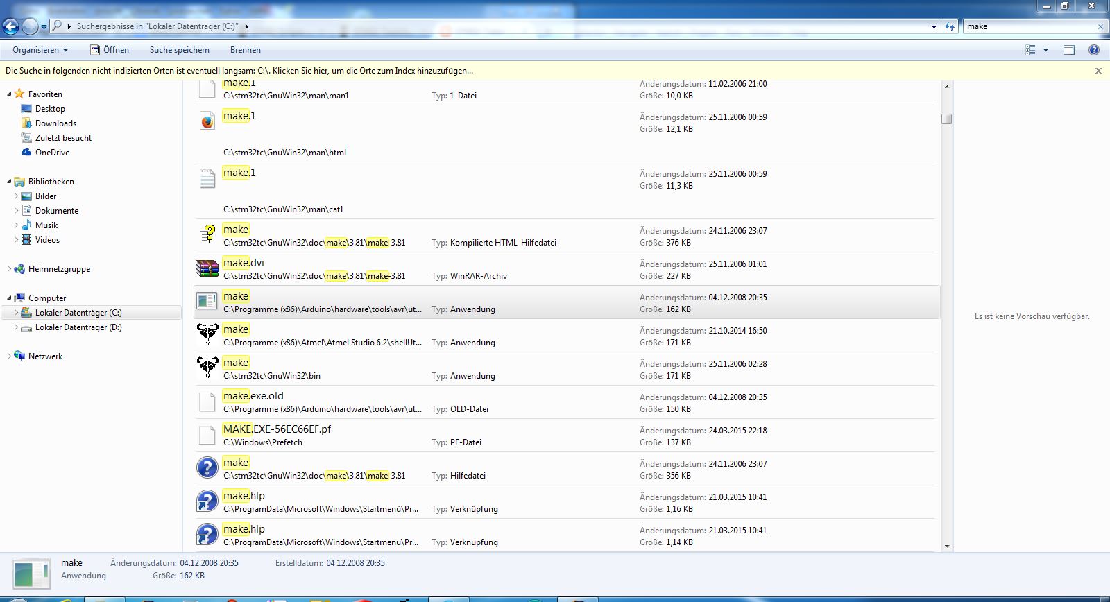This screenshot has width=1110, height=602.
Task: Select Lokaler Datenträger (C:)
Action: coord(78,313)
